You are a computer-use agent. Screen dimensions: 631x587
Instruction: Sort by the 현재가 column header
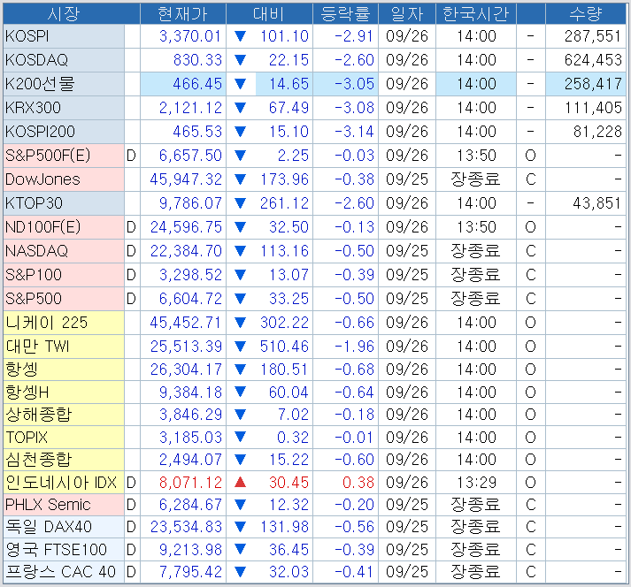[181, 13]
